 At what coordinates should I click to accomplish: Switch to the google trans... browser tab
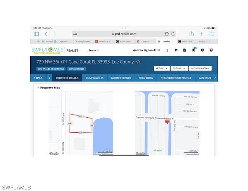83,41
